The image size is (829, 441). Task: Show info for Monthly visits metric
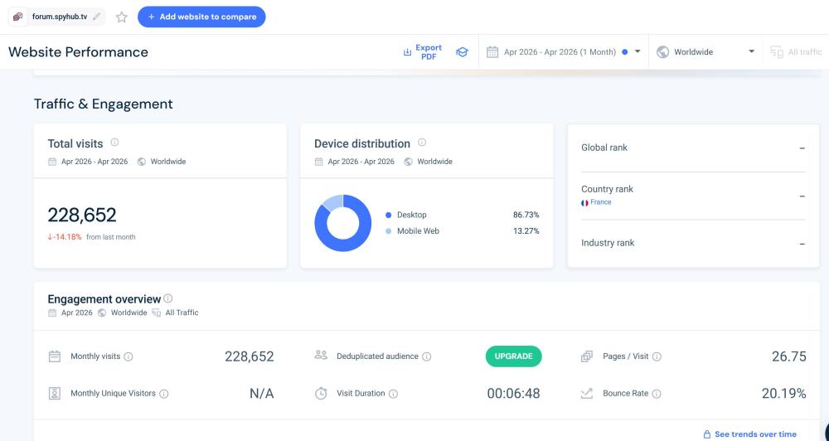pyautogui.click(x=128, y=356)
